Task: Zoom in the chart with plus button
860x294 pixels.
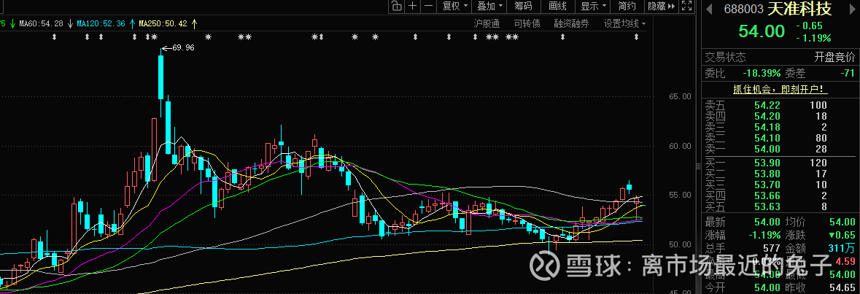Action: pyautogui.click(x=412, y=6)
